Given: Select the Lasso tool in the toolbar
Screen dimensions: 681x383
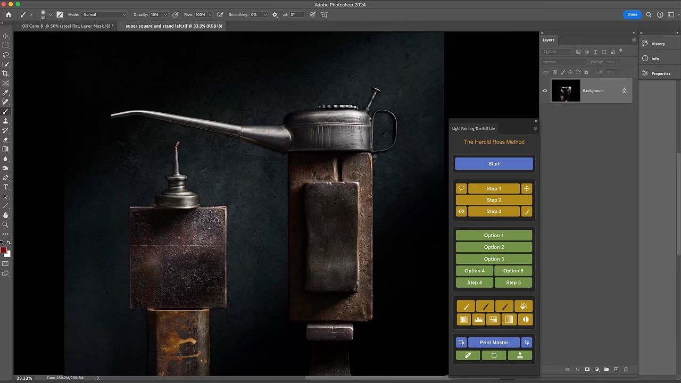Looking at the screenshot, I should click(6, 55).
